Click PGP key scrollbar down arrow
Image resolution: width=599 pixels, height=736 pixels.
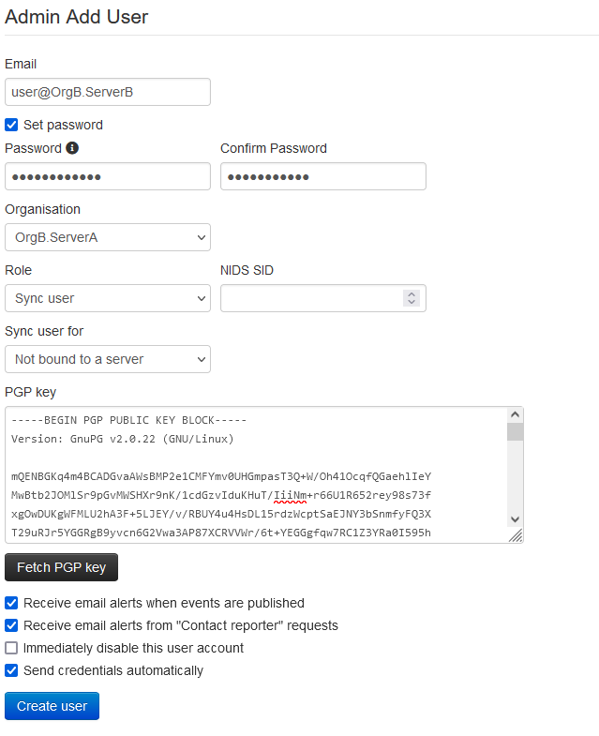tap(515, 519)
